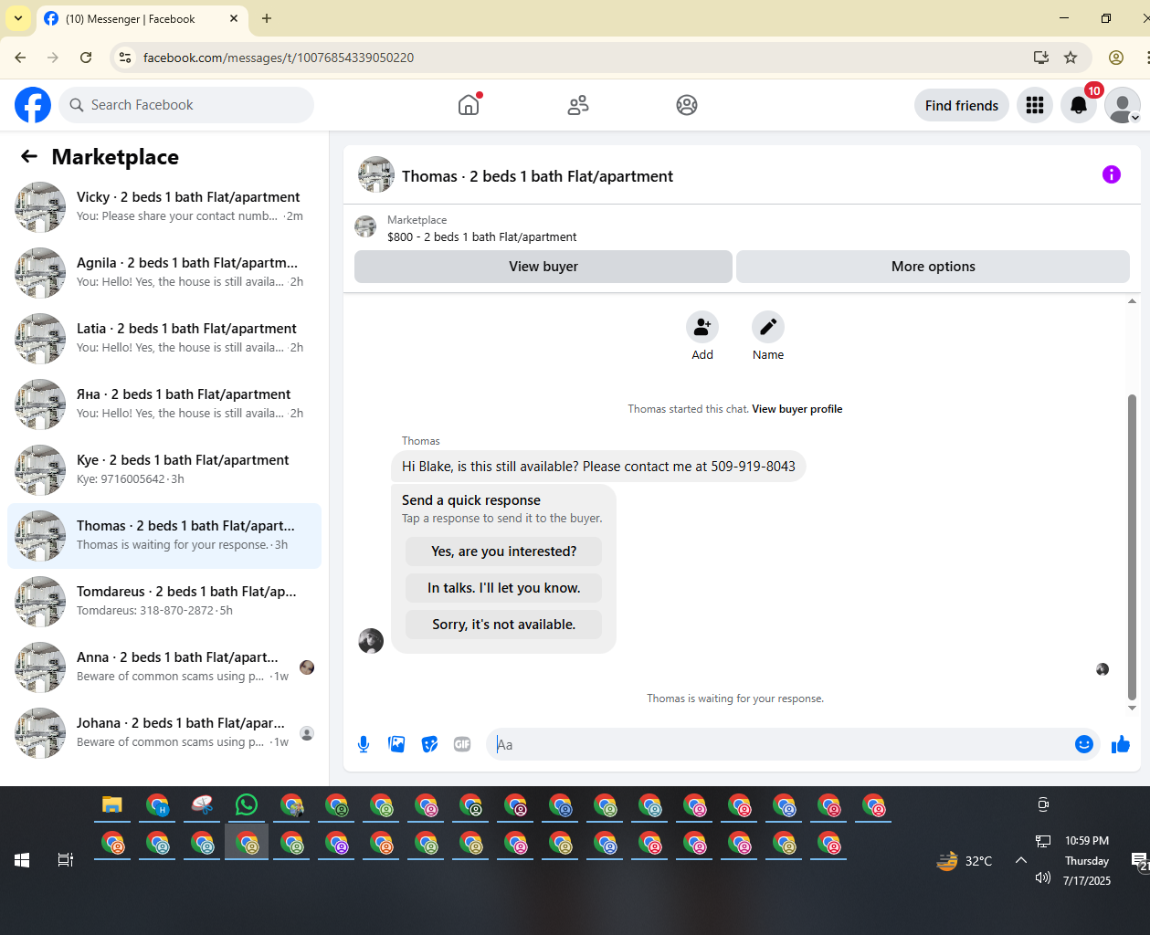
Task: Click the '$800 - 2 beds 1 bath Flat/apartment' listing text
Action: coord(482,236)
